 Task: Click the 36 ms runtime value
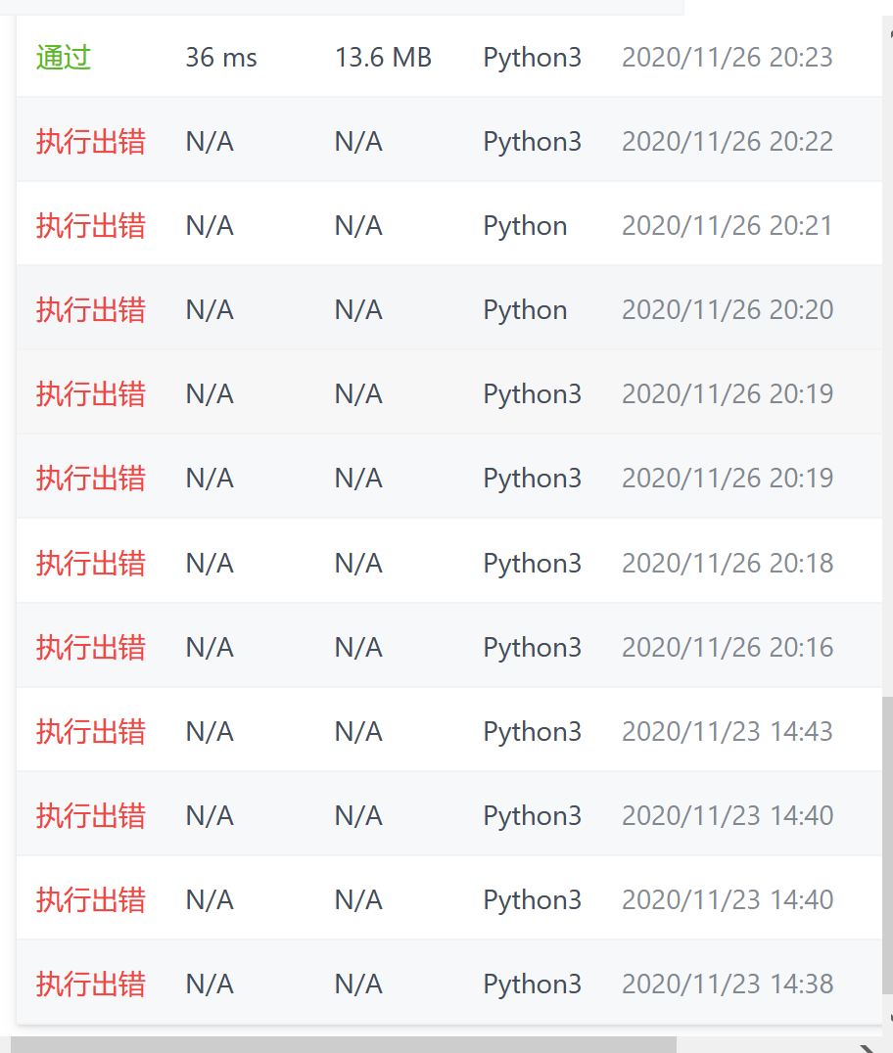[221, 58]
